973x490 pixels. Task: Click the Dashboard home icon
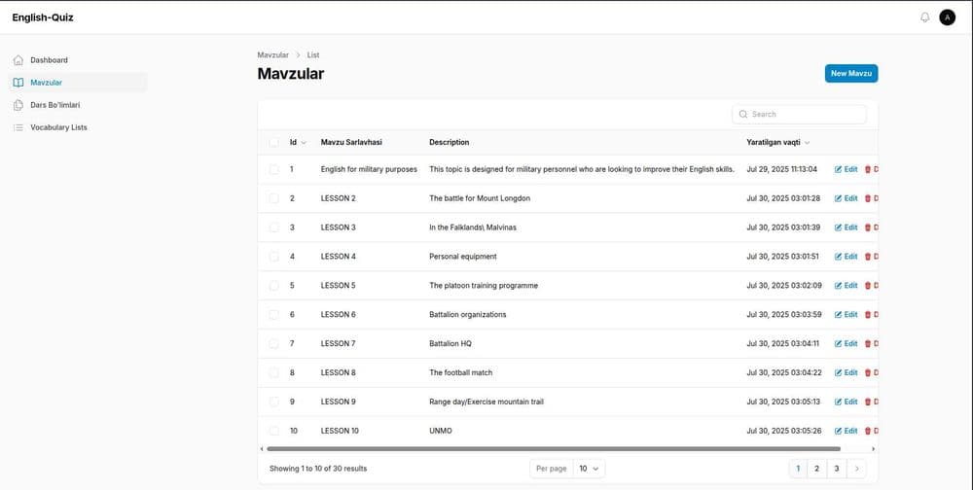(x=18, y=60)
